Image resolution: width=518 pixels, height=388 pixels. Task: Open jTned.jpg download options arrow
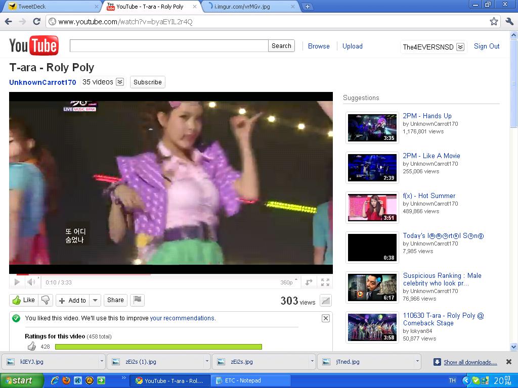click(417, 362)
